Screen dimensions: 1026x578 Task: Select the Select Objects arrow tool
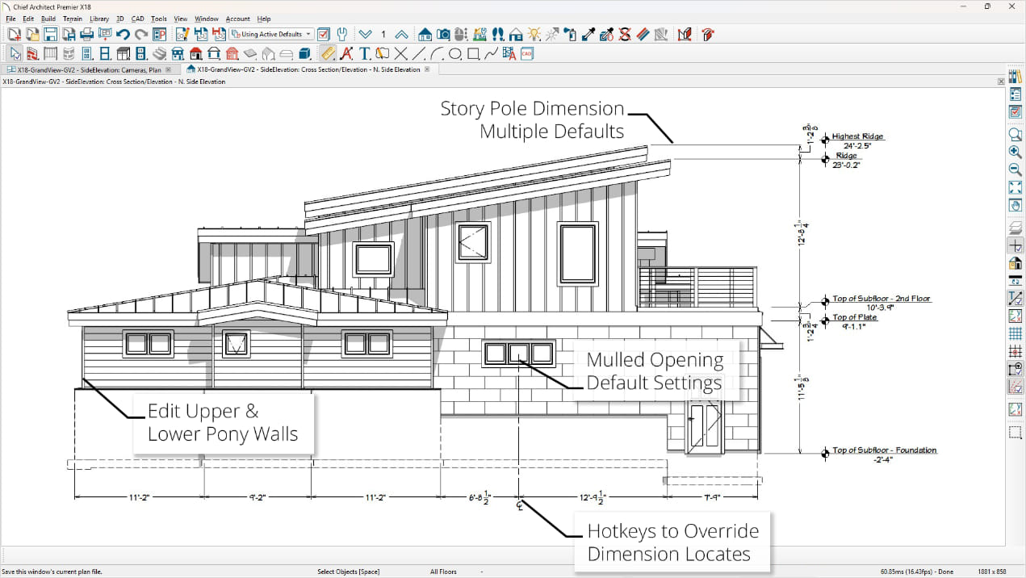(15, 54)
